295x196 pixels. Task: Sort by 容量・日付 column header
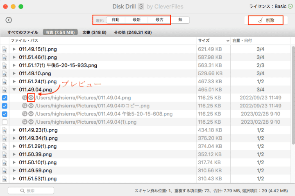pyautogui.click(x=261, y=40)
